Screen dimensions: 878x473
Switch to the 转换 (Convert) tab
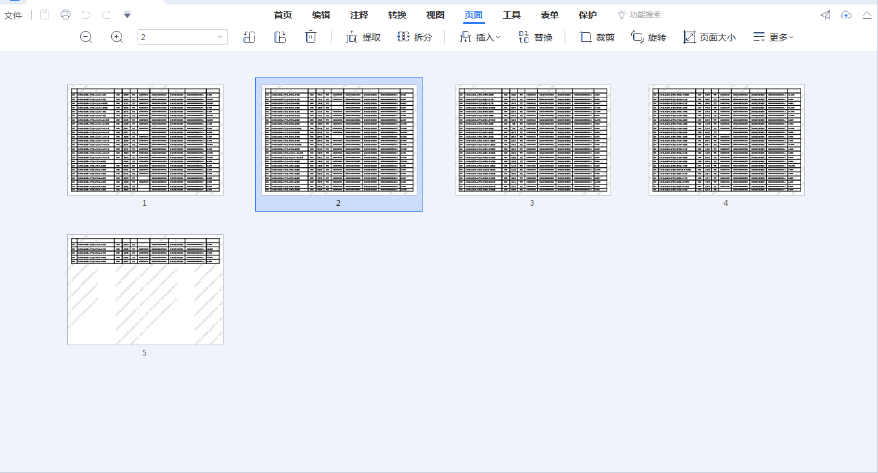coord(397,15)
